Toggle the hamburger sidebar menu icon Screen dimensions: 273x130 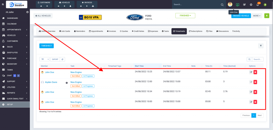coord(3,4)
